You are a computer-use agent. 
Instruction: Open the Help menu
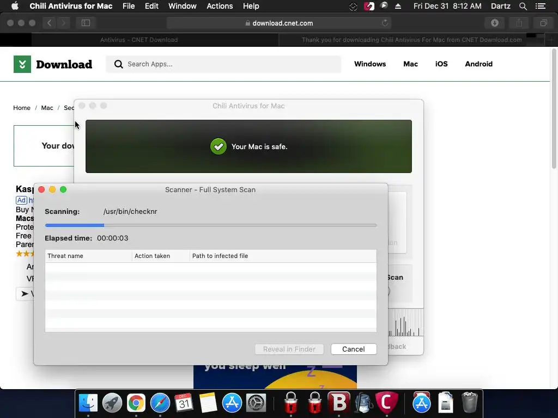(x=251, y=6)
